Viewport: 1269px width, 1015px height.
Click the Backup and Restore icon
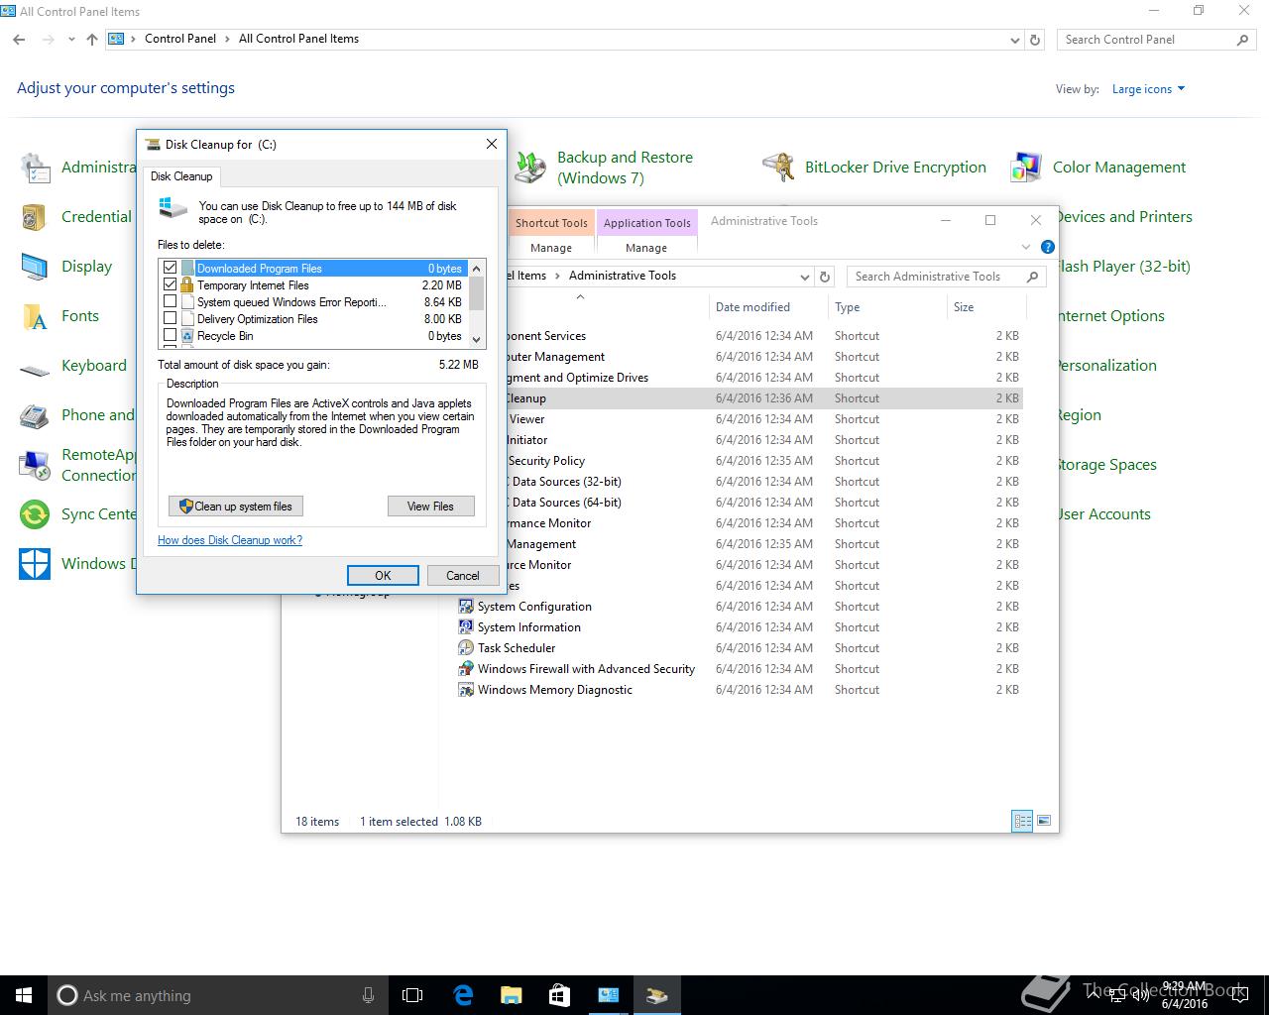[x=530, y=168]
